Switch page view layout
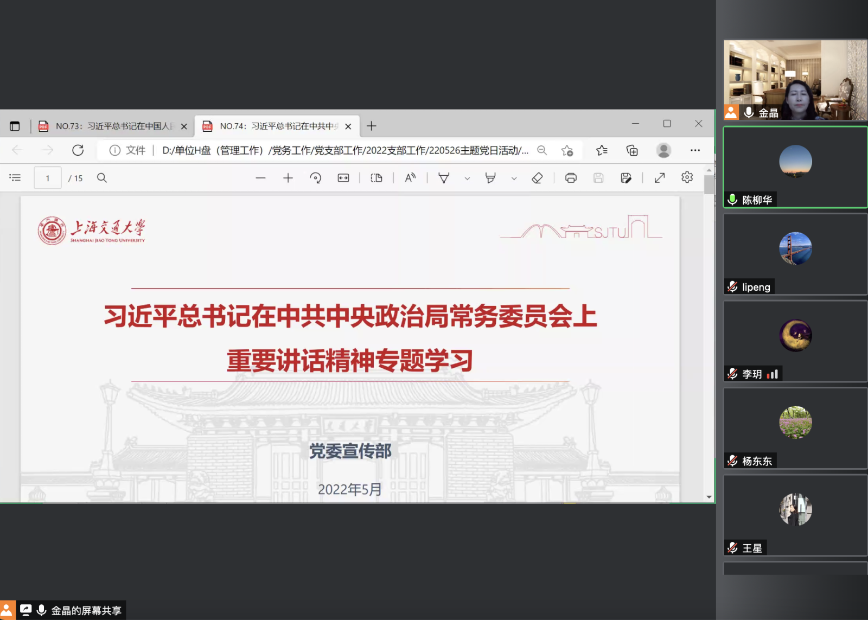Image resolution: width=868 pixels, height=620 pixels. click(x=376, y=178)
